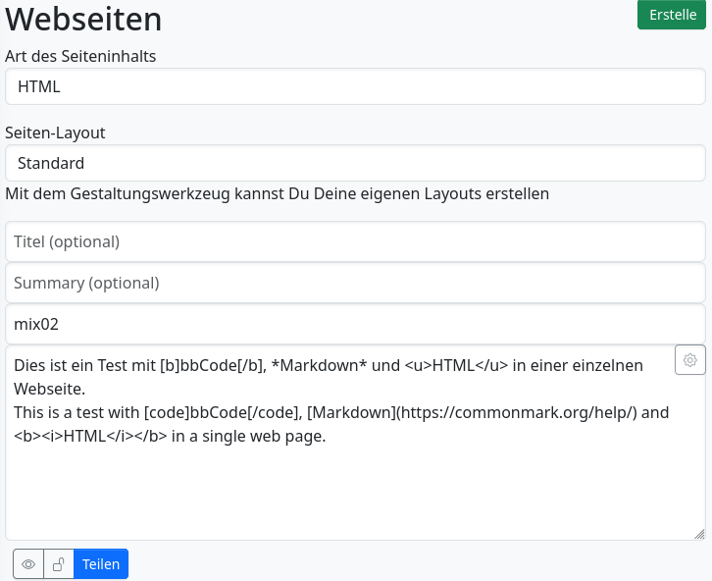
Task: Click the open padlock permissions icon
Action: click(x=59, y=564)
